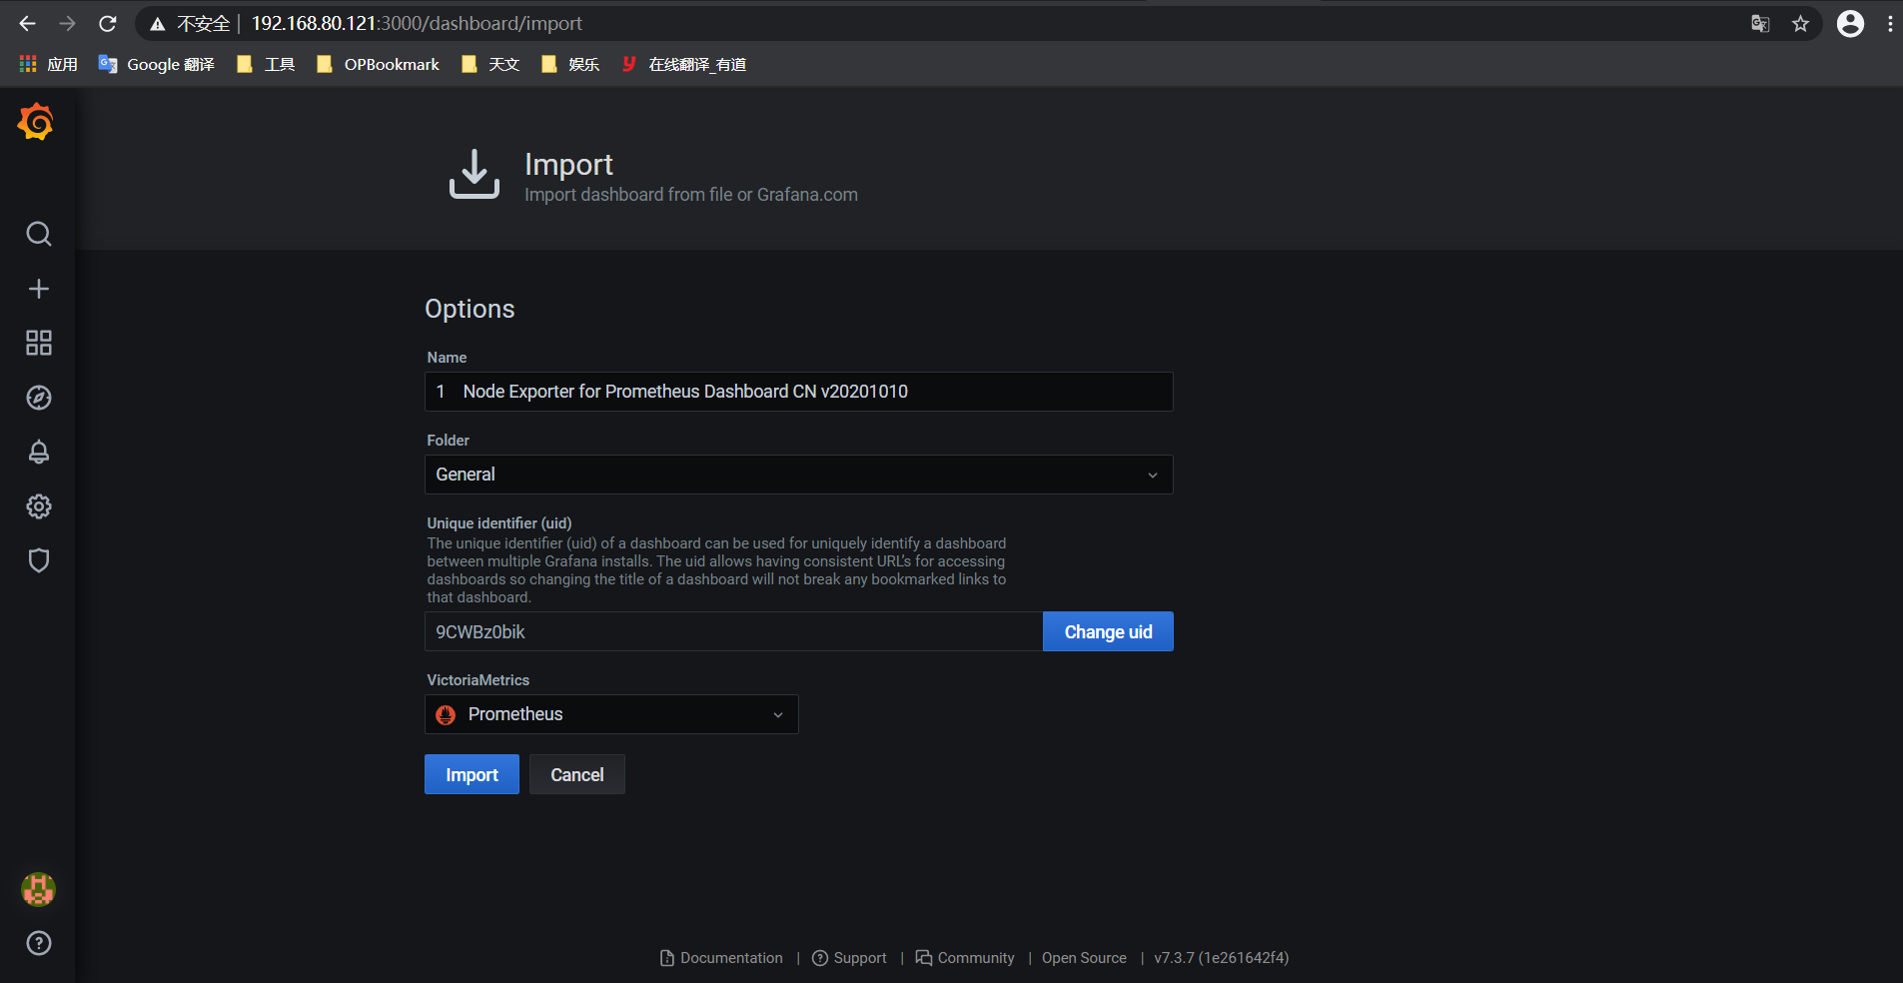This screenshot has height=983, width=1903.
Task: Open the Chrome profile avatar icon
Action: pos(1850,24)
